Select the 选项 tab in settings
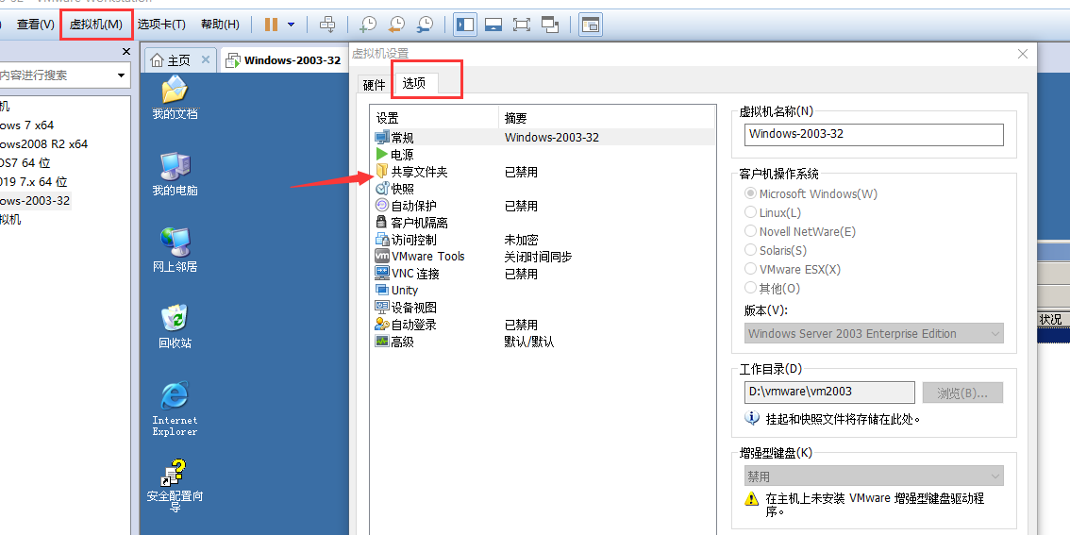Screen dimensions: 1070x535 point(414,83)
